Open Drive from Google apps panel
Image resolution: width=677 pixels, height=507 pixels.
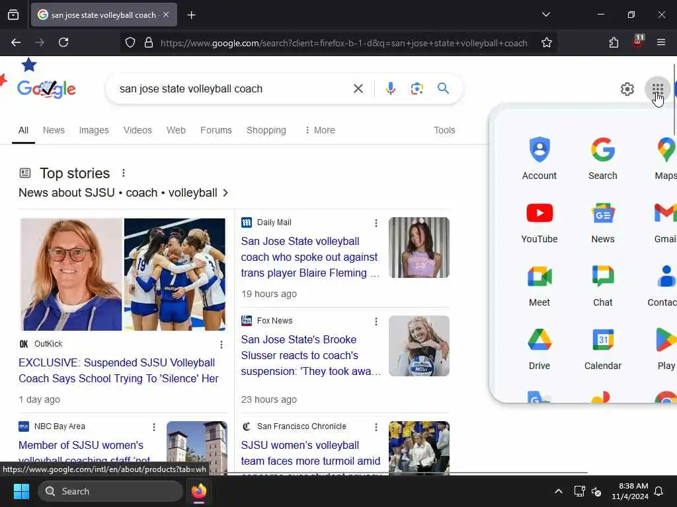tap(539, 349)
